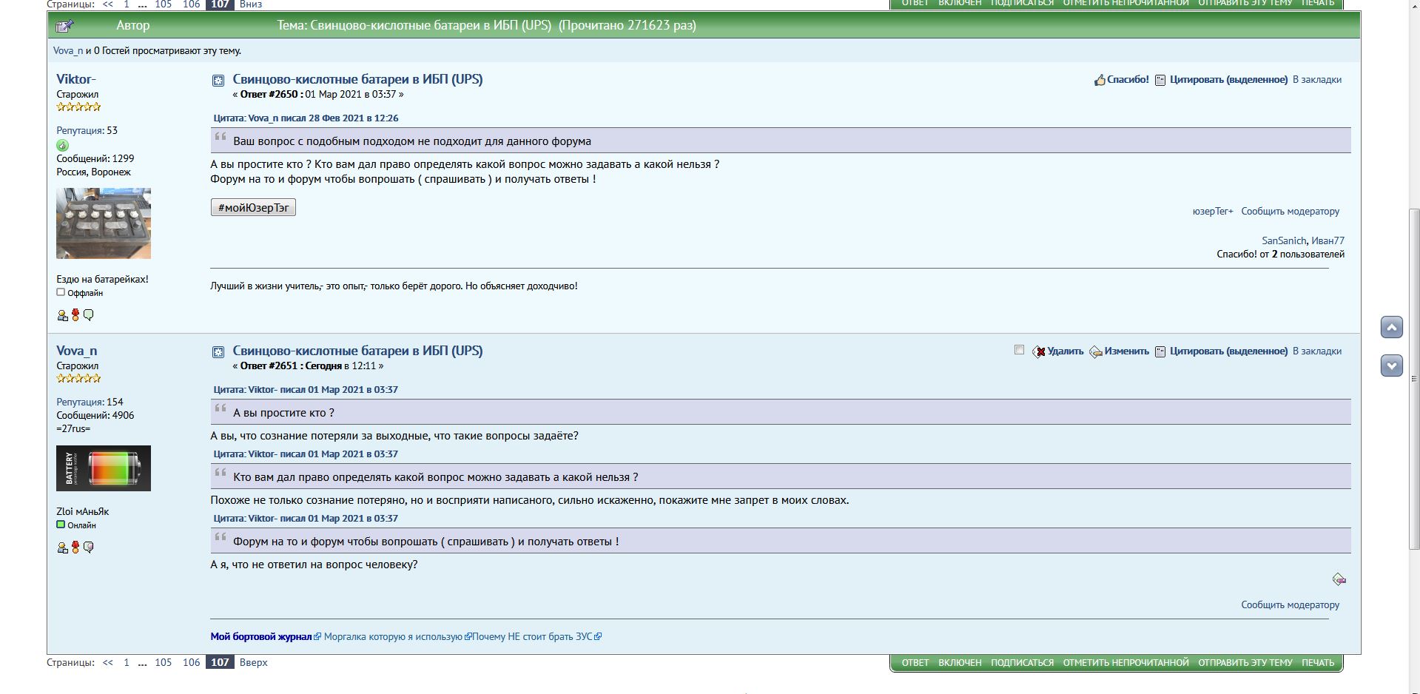
Task: Tick the checkbox on post #2651
Action: coord(1019,350)
